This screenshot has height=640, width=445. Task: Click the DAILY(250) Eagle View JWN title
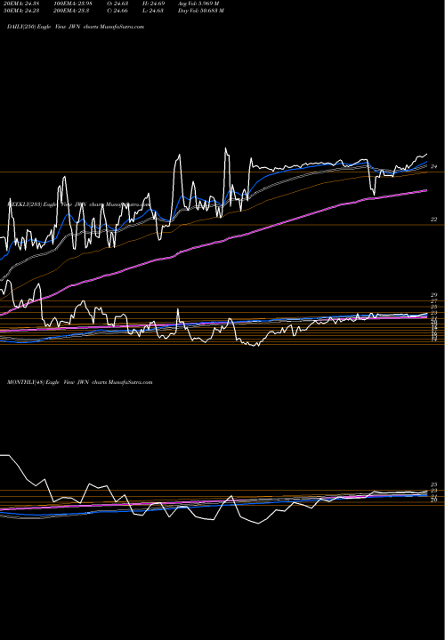[76, 27]
